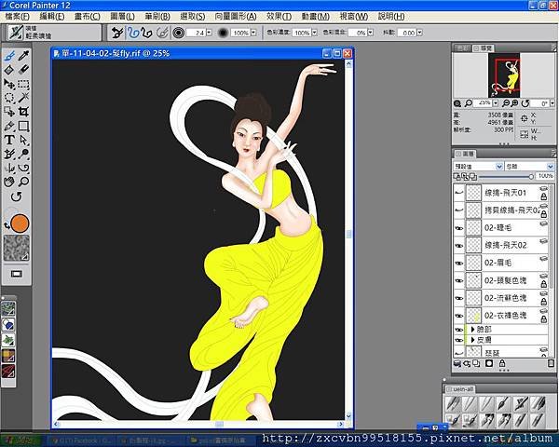Select the Transform tool
559x447 pixels.
pos(9,112)
